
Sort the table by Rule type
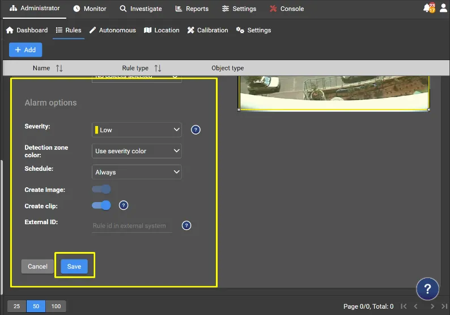[158, 68]
